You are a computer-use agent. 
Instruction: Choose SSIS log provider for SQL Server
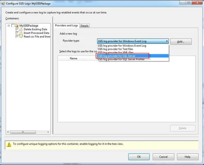pyautogui.click(x=133, y=56)
